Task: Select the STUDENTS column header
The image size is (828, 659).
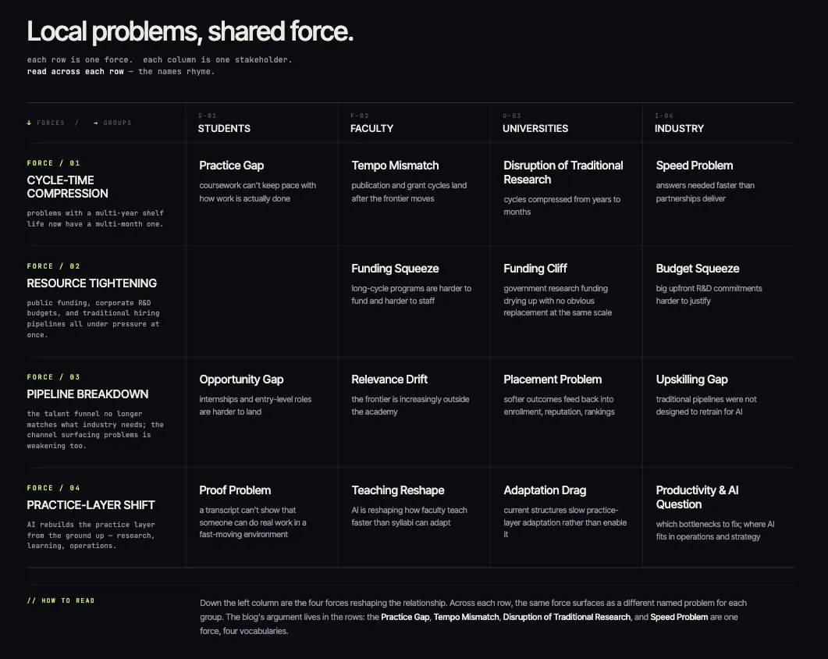Action: coord(224,128)
